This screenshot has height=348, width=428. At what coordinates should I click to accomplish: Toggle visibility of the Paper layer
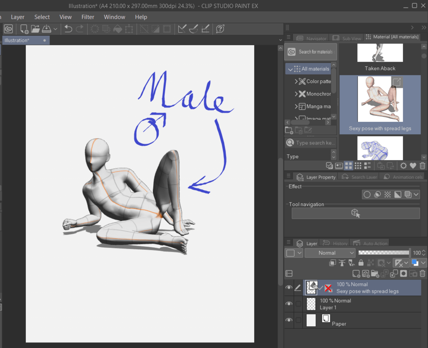pyautogui.click(x=289, y=320)
